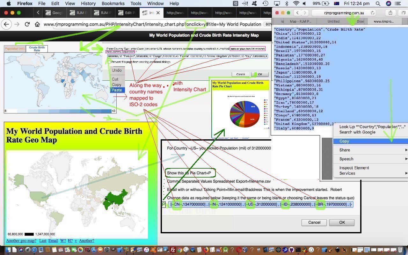Open App Store in the Dock
Screen dimensions: 408x255
tap(94, 250)
